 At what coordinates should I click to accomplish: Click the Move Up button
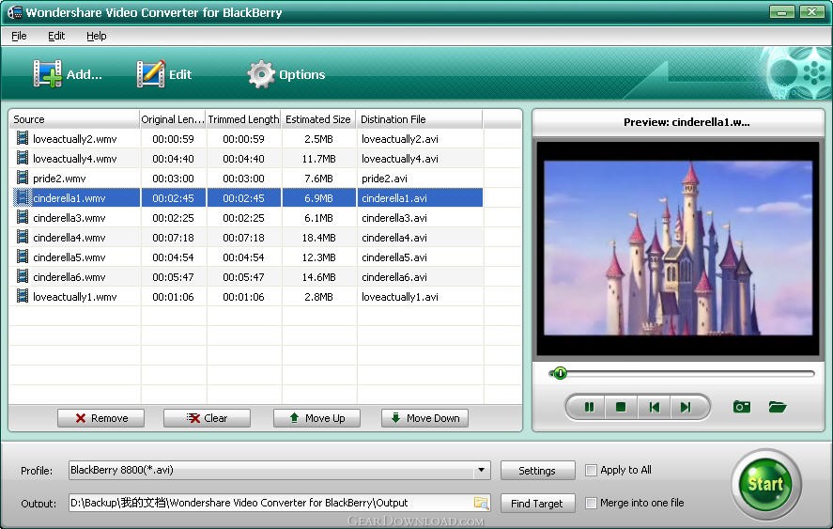316,418
